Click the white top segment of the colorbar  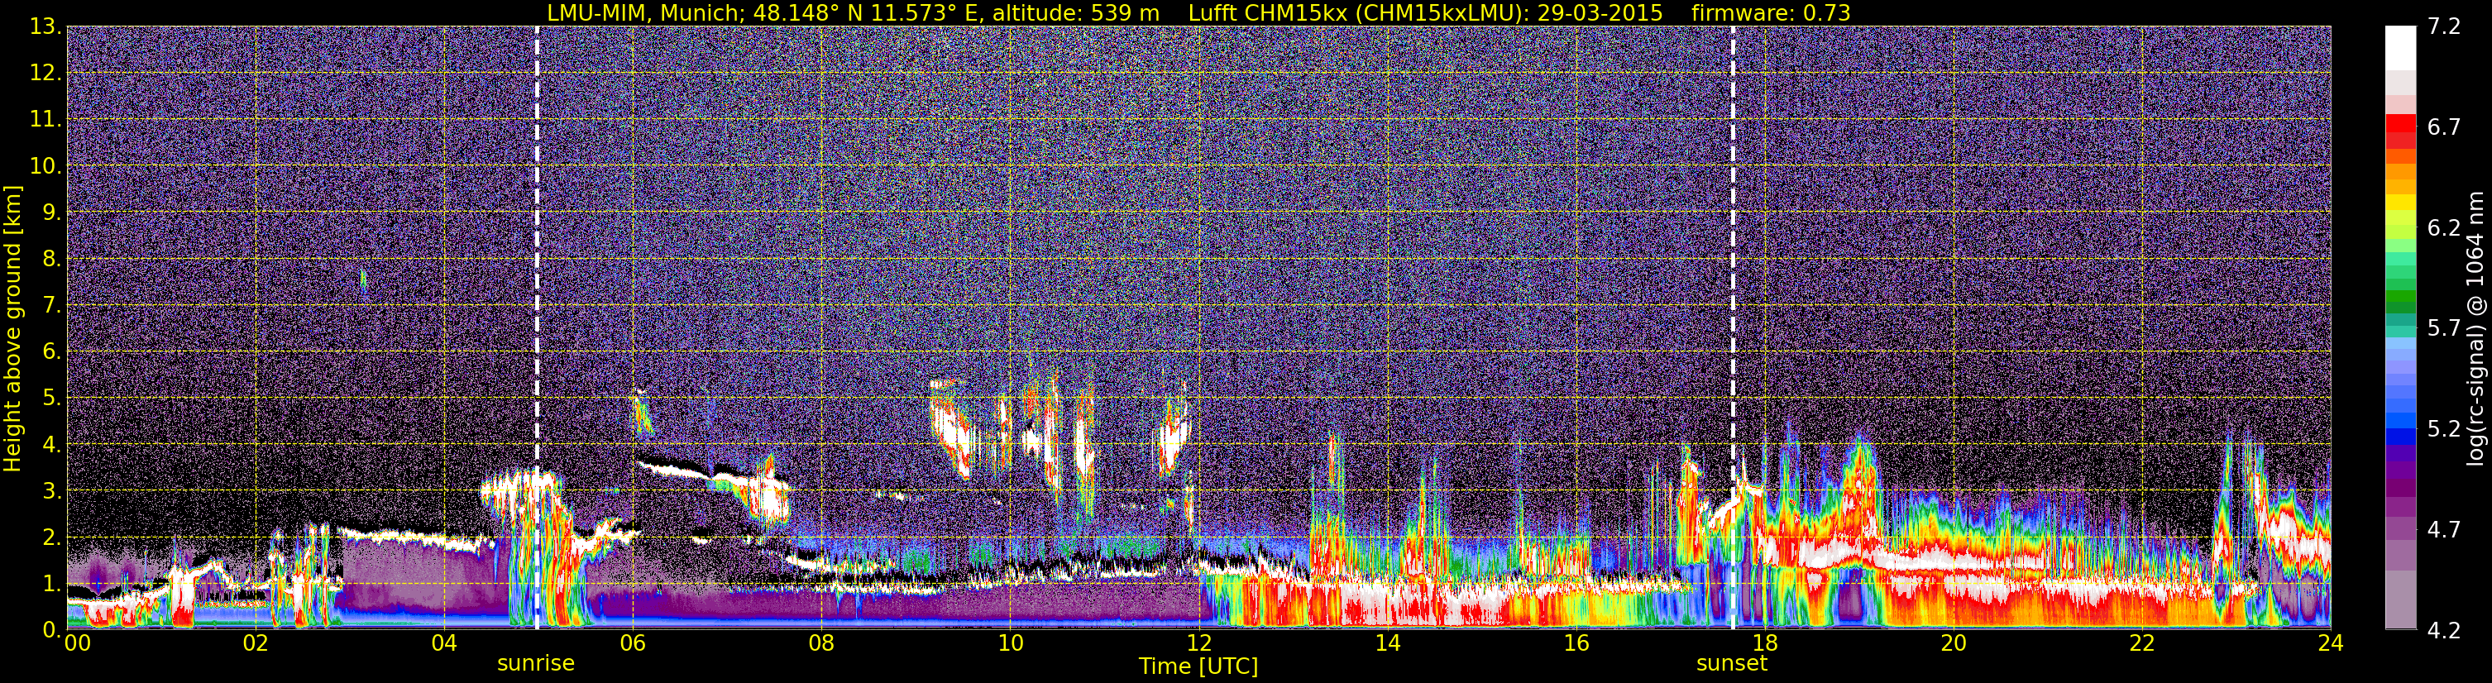point(2400,47)
